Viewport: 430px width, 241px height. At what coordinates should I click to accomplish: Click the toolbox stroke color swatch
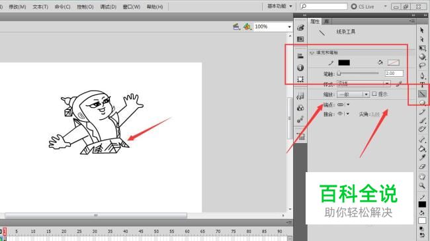[x=422, y=205]
